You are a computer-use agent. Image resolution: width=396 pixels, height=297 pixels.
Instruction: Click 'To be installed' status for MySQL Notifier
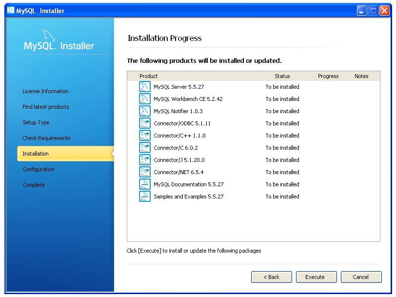(x=282, y=111)
